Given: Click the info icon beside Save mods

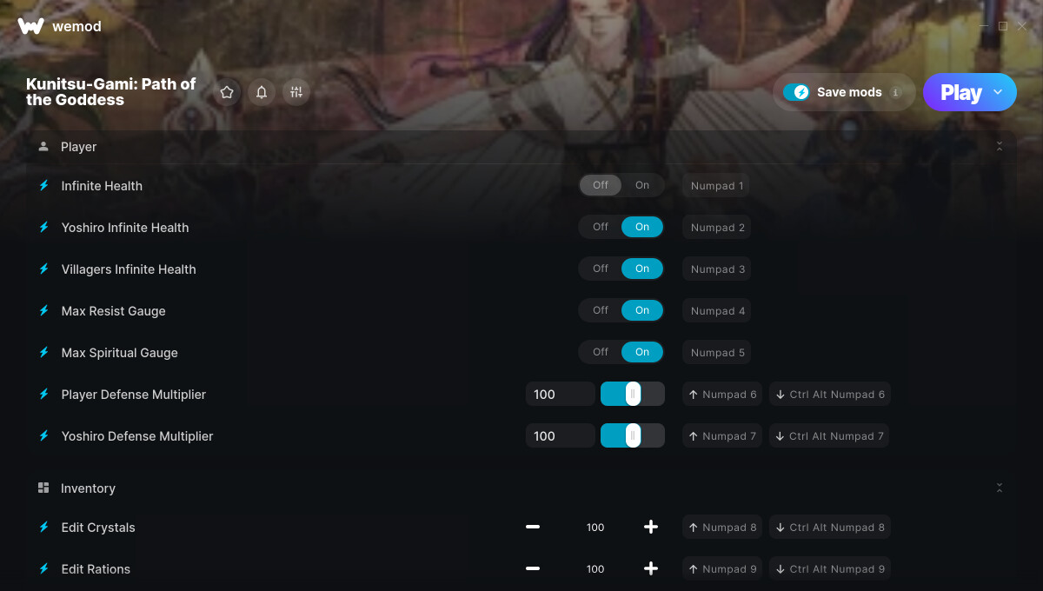Looking at the screenshot, I should (896, 92).
